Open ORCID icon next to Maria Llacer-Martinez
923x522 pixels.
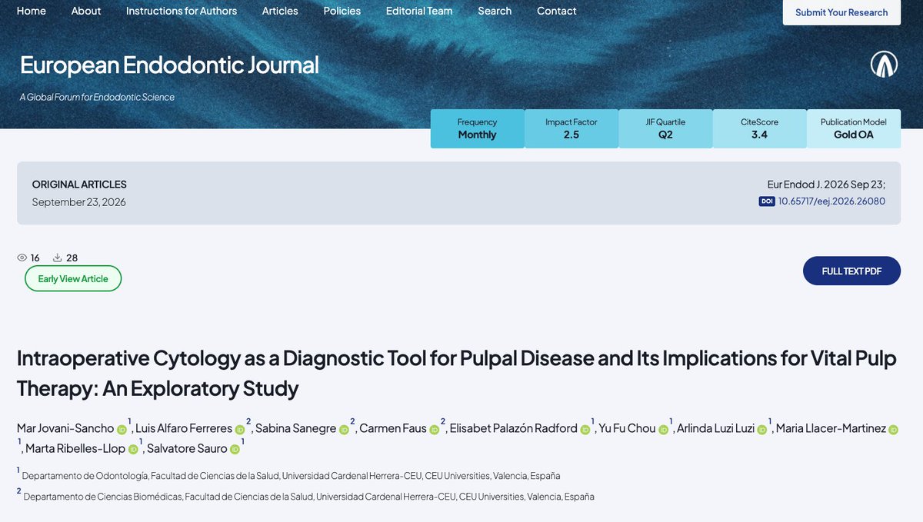click(x=893, y=430)
